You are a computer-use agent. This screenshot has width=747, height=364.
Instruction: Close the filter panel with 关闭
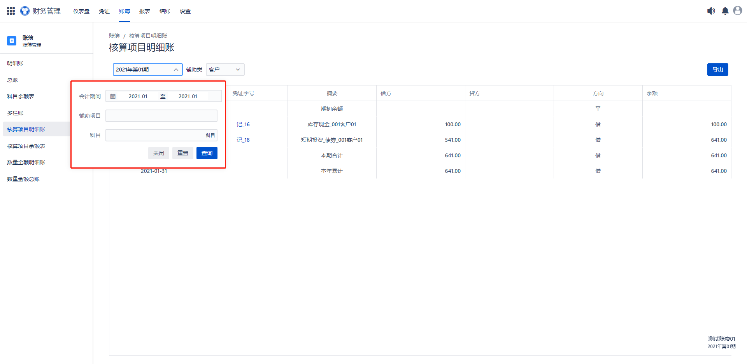pos(159,153)
